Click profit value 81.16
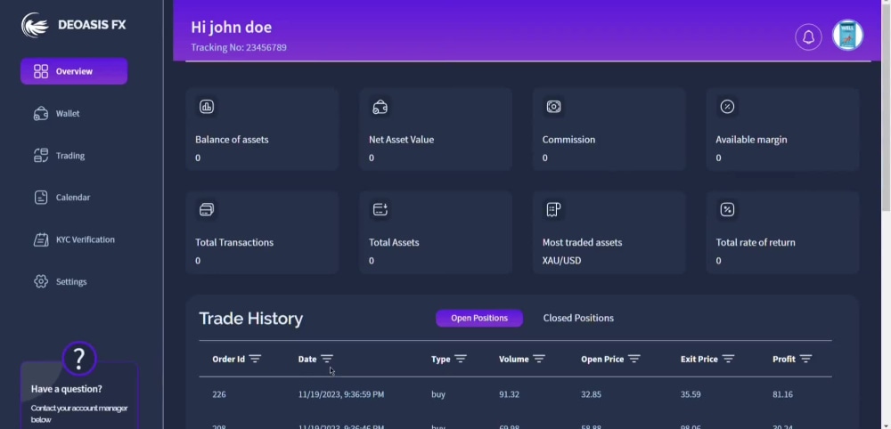Image resolution: width=891 pixels, height=429 pixels. [782, 394]
